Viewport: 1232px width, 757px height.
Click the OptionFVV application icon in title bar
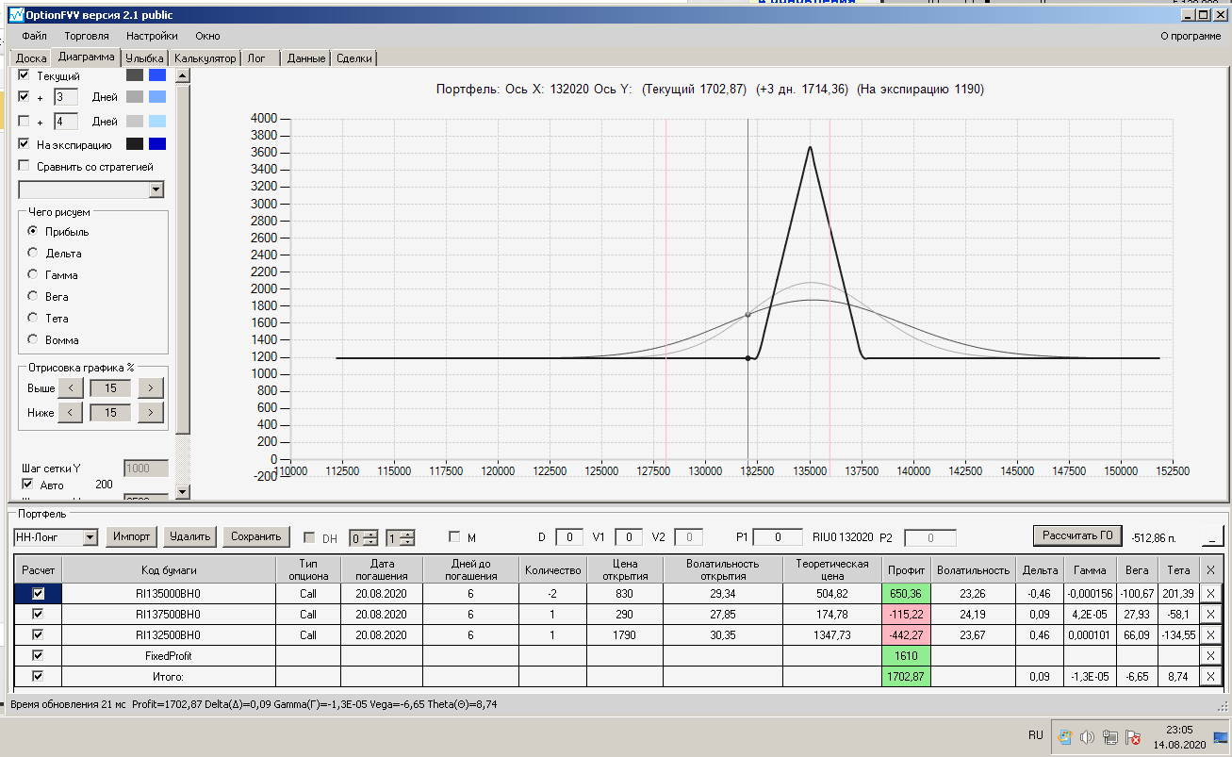(x=15, y=15)
